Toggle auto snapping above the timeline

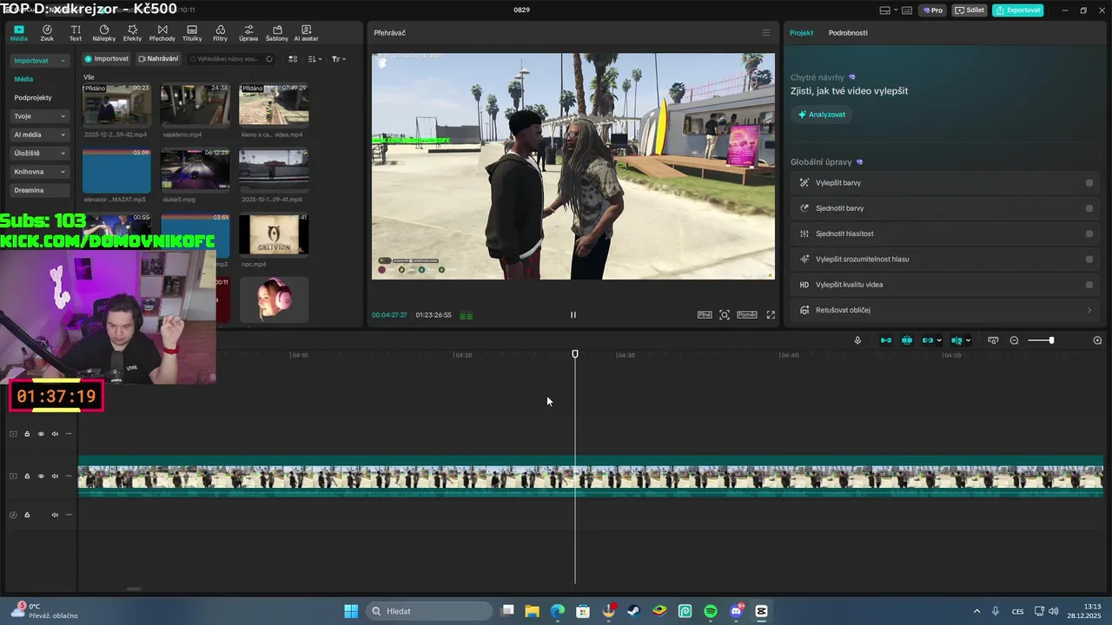[907, 340]
